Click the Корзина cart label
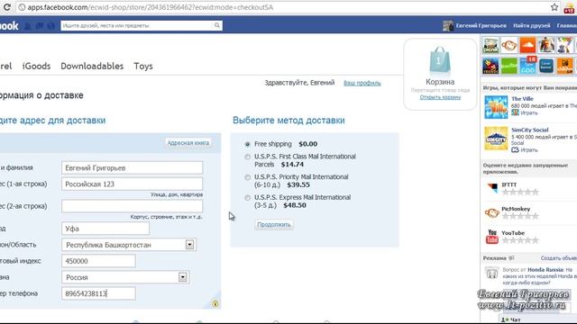The image size is (577, 324). [x=440, y=82]
